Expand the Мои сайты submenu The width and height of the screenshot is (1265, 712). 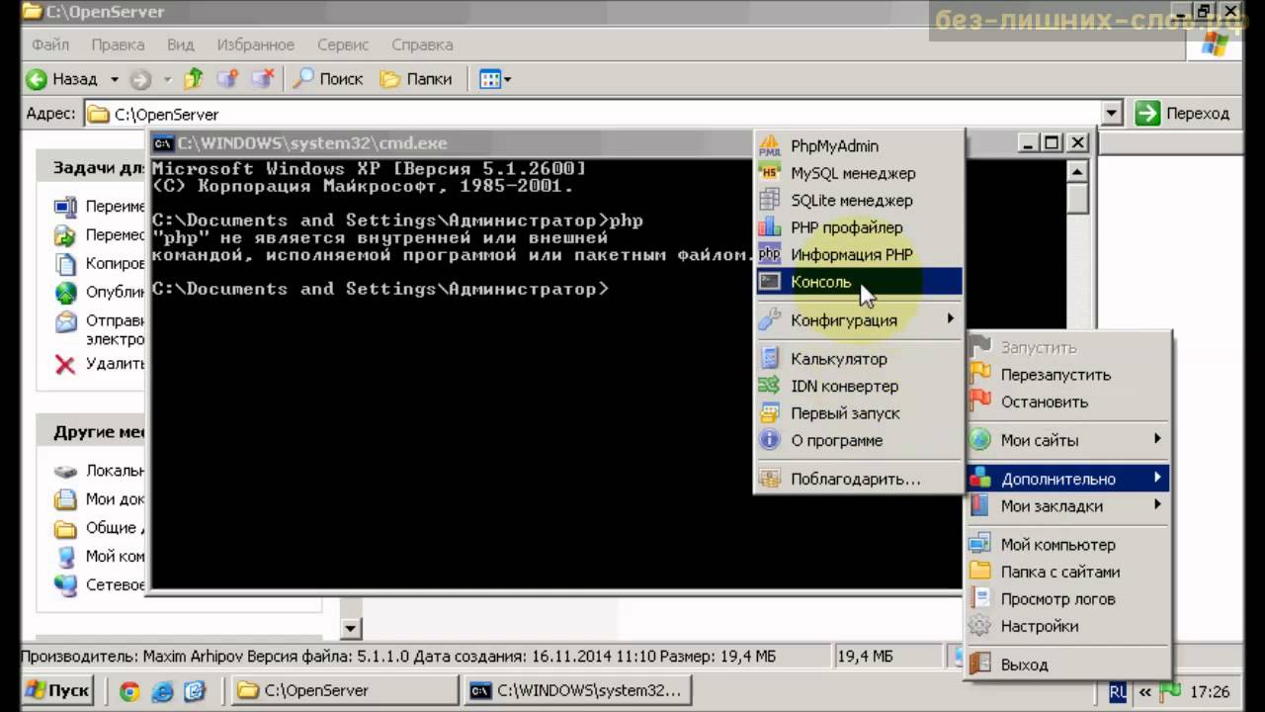(1068, 440)
